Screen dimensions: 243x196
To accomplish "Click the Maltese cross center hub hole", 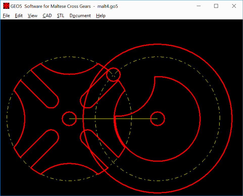I will click(x=69, y=119).
